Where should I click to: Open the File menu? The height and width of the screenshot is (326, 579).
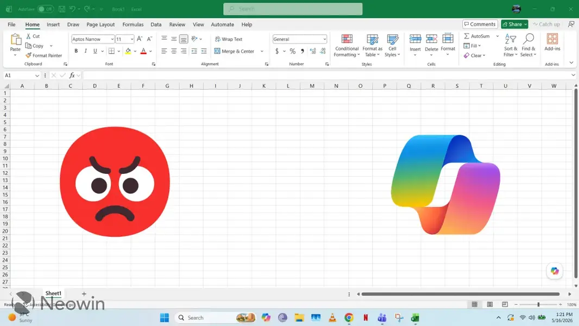click(x=11, y=24)
